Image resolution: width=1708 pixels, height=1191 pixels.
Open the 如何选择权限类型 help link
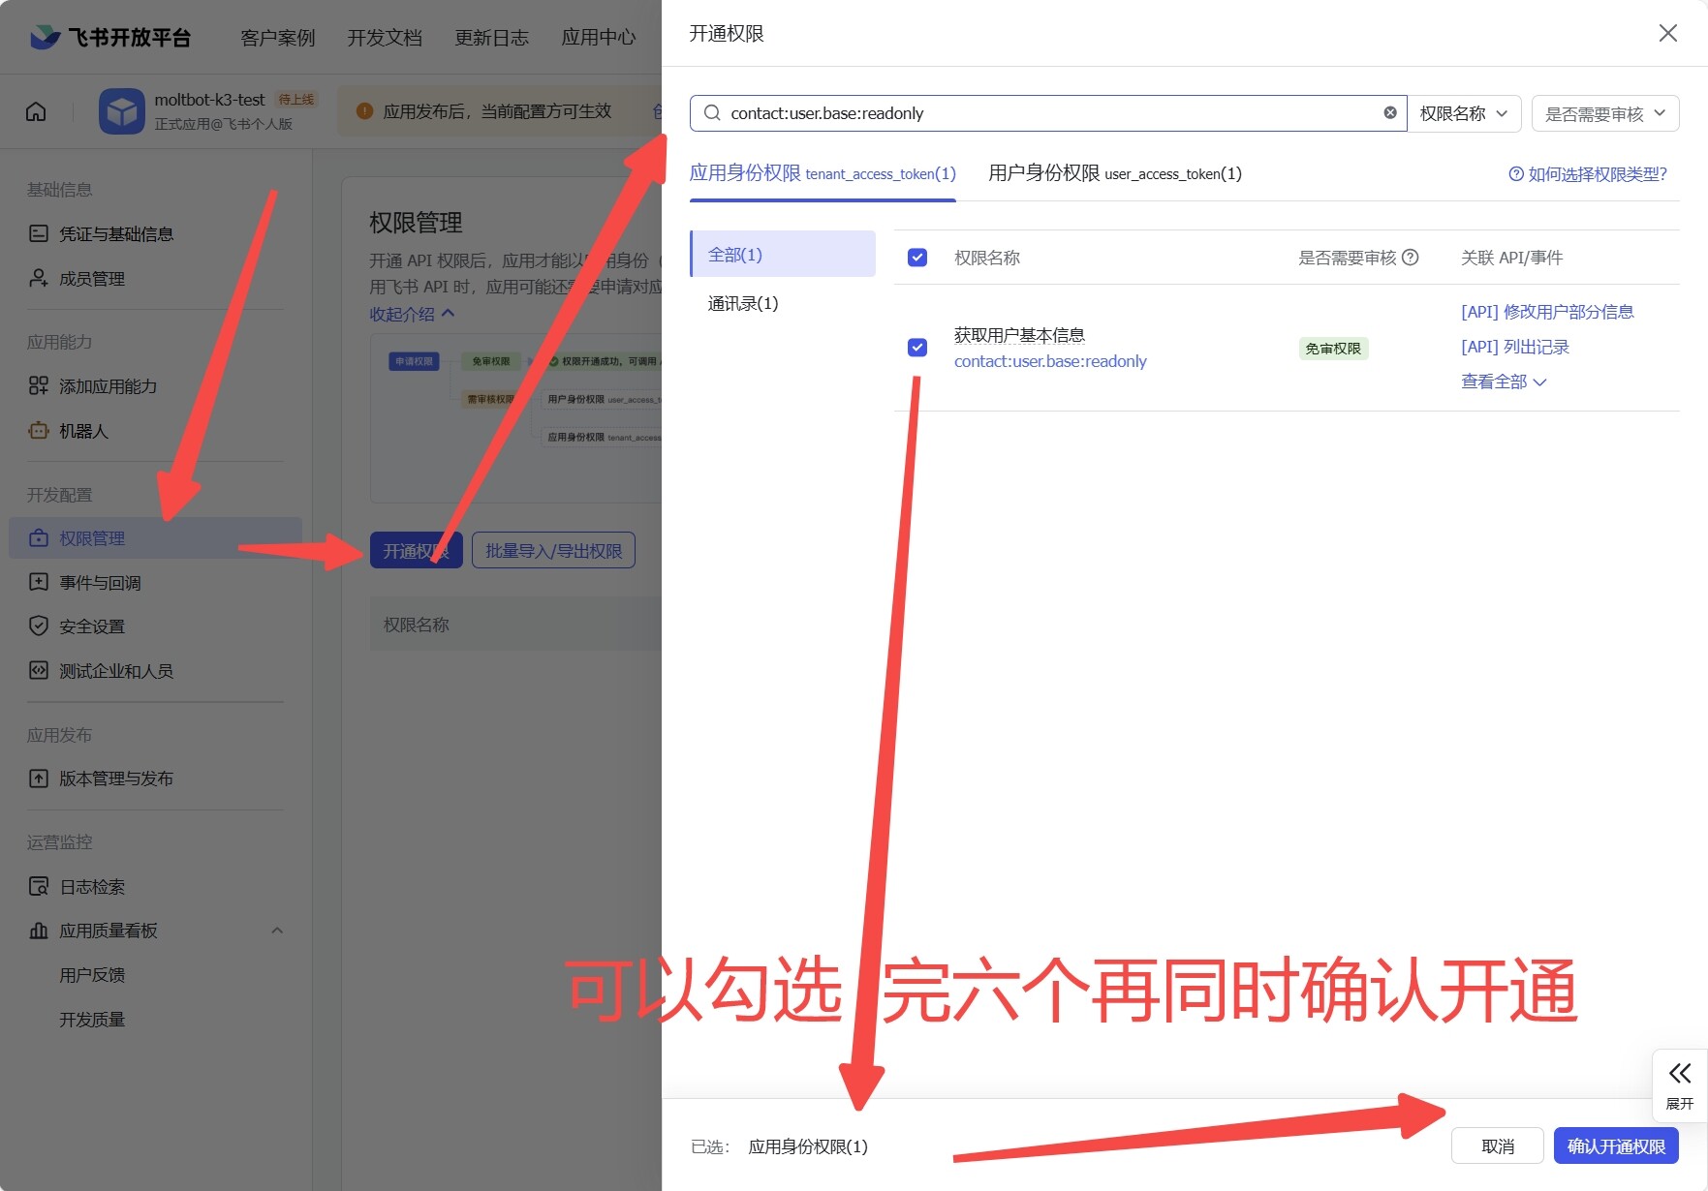(1588, 174)
